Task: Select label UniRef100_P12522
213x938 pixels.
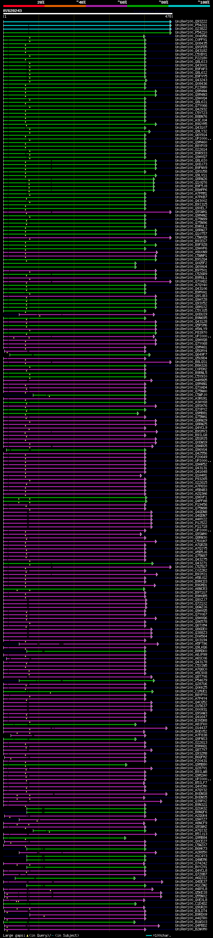Action: (x=191, y=522)
